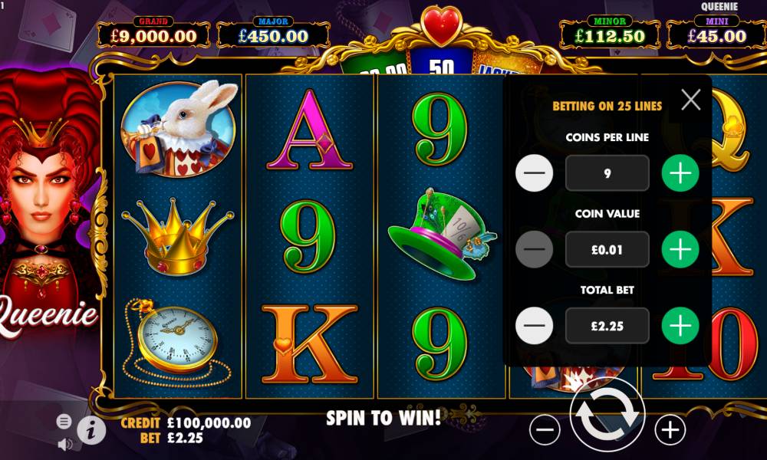The width and height of the screenshot is (767, 460).
Task: Raise bet using plus beside spin button
Action: click(x=670, y=429)
